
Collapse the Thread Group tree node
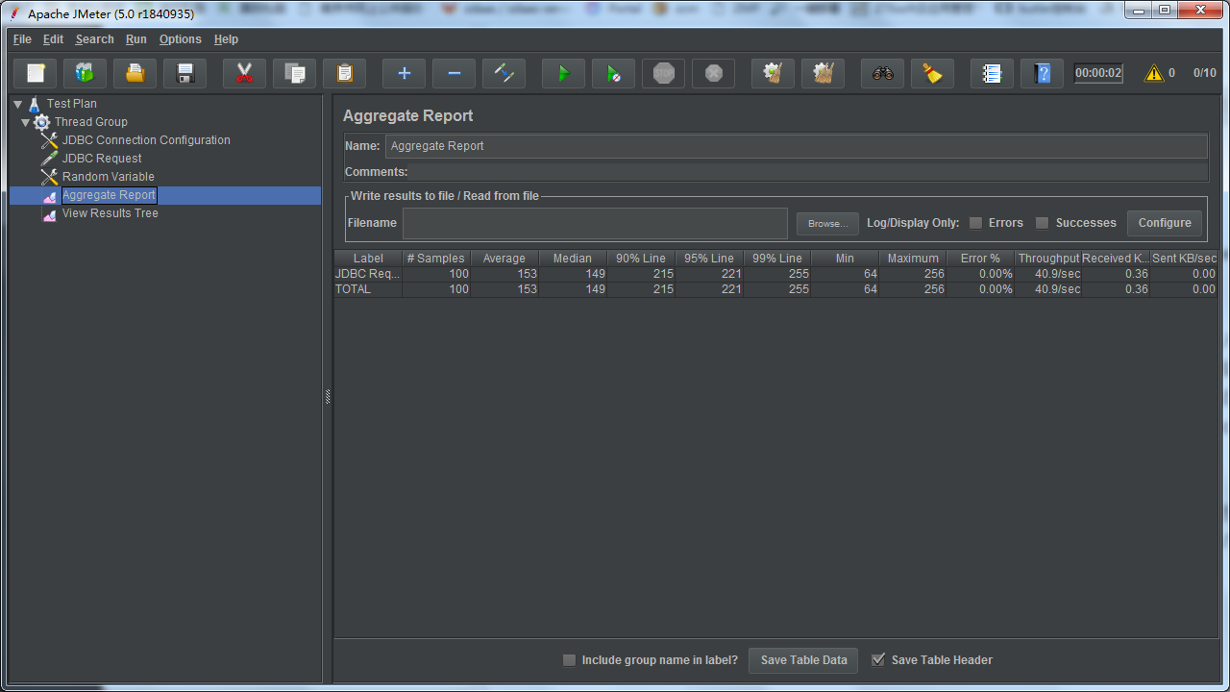coord(26,122)
